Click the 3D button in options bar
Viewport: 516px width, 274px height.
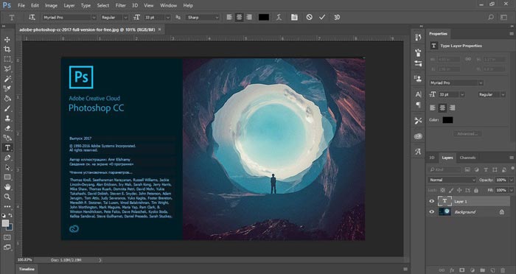[337, 18]
